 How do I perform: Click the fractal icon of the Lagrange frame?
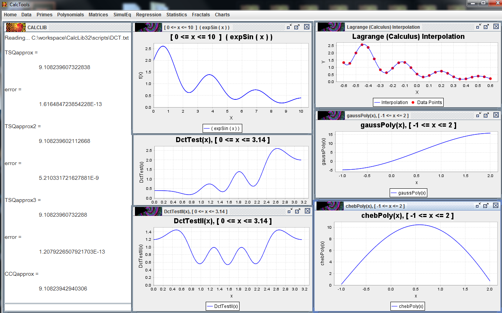pos(331,27)
